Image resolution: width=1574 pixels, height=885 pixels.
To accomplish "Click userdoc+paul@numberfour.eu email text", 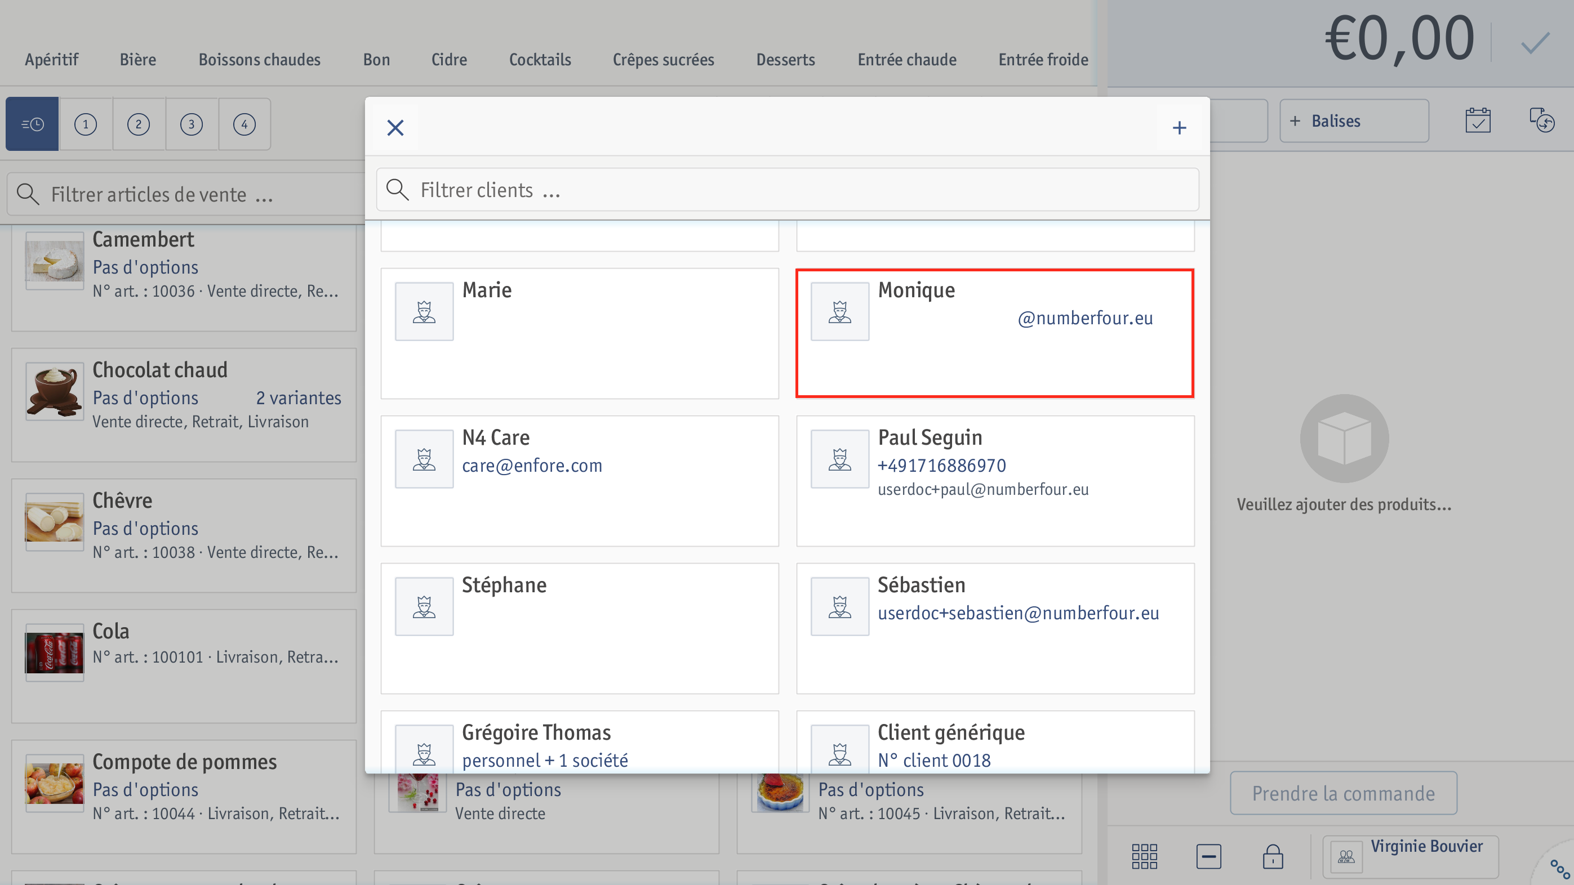I will pyautogui.click(x=983, y=489).
